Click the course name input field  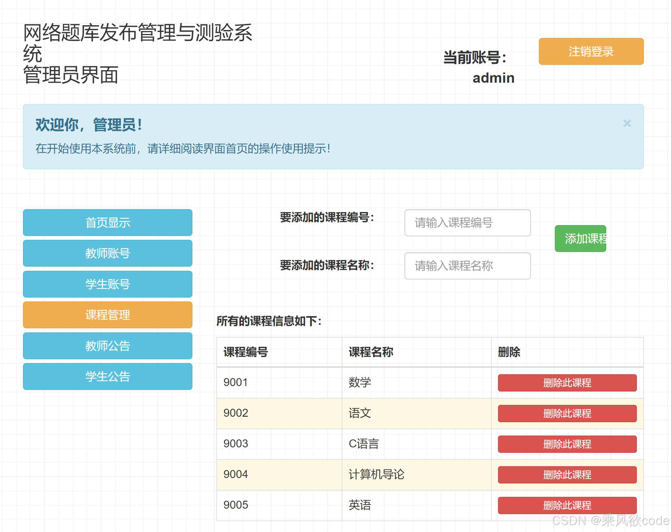click(467, 266)
